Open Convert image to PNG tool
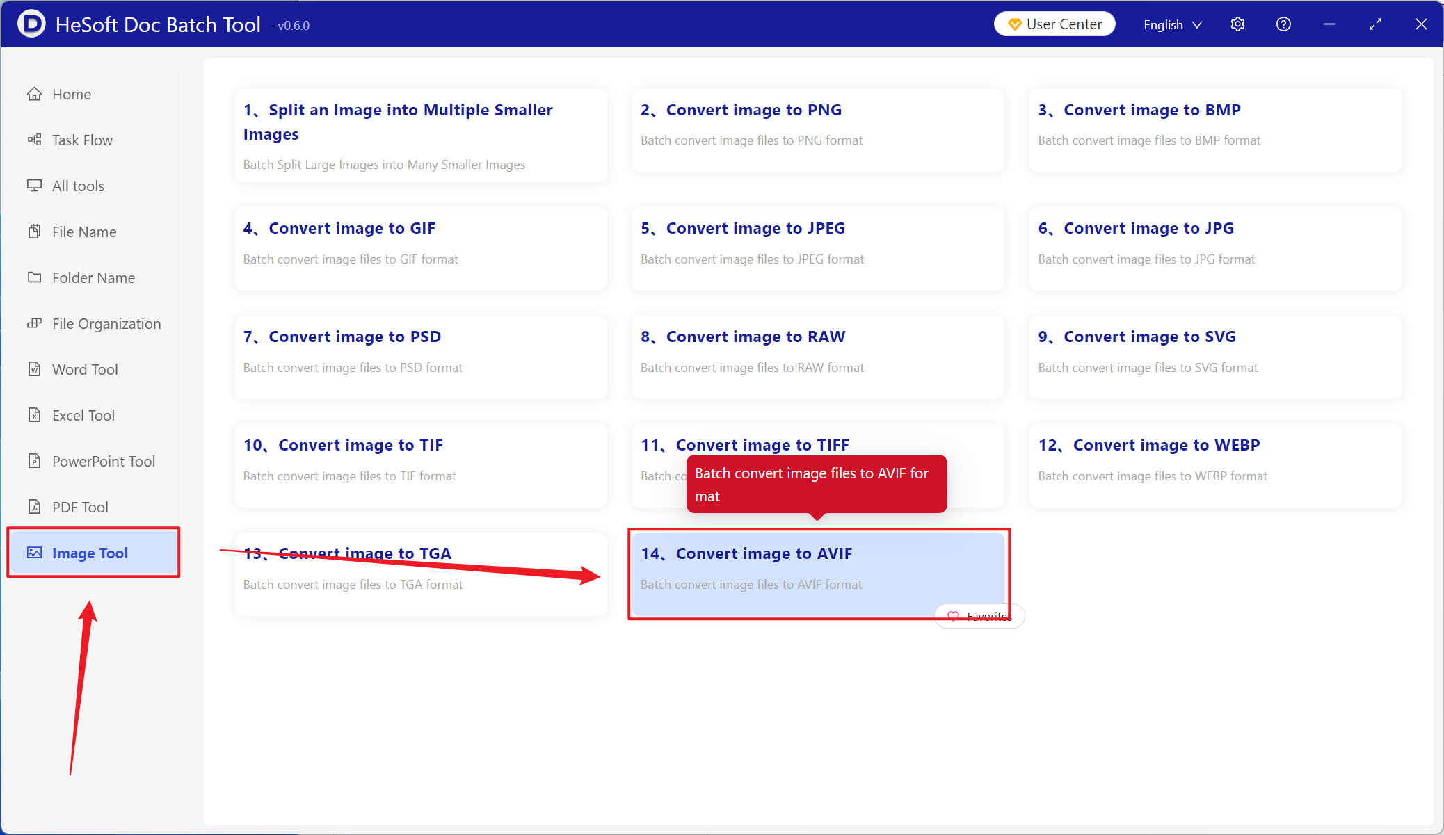 [818, 131]
